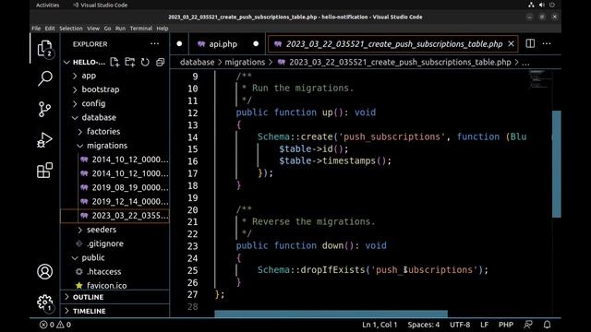Image resolution: width=591 pixels, height=332 pixels.
Task: Click the New Folder icon in explorer
Action: click(x=130, y=62)
